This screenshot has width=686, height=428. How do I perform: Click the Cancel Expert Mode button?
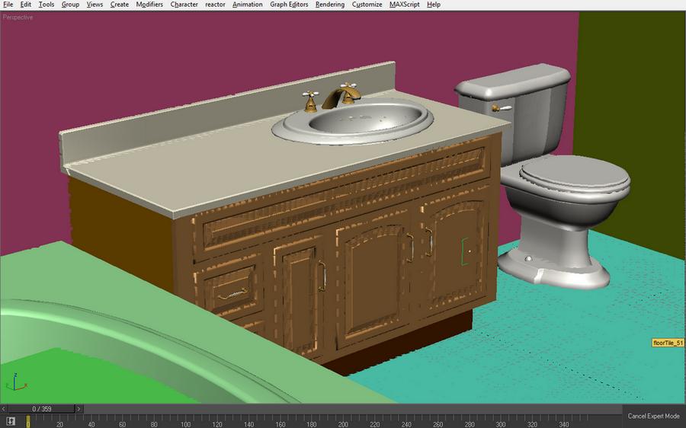[653, 417]
